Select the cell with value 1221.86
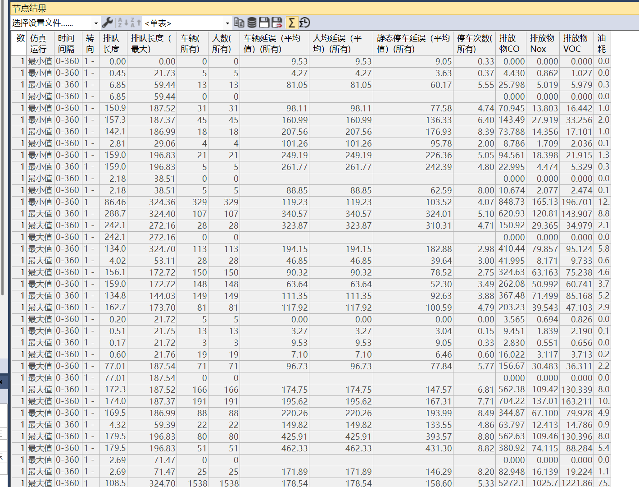Image resolution: width=639 pixels, height=487 pixels. [577, 483]
